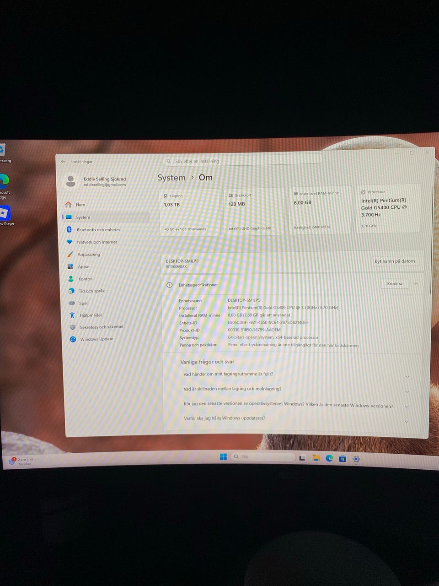The width and height of the screenshot is (439, 586).
Task: Open the Grafikkort card
Action: click(x=254, y=212)
